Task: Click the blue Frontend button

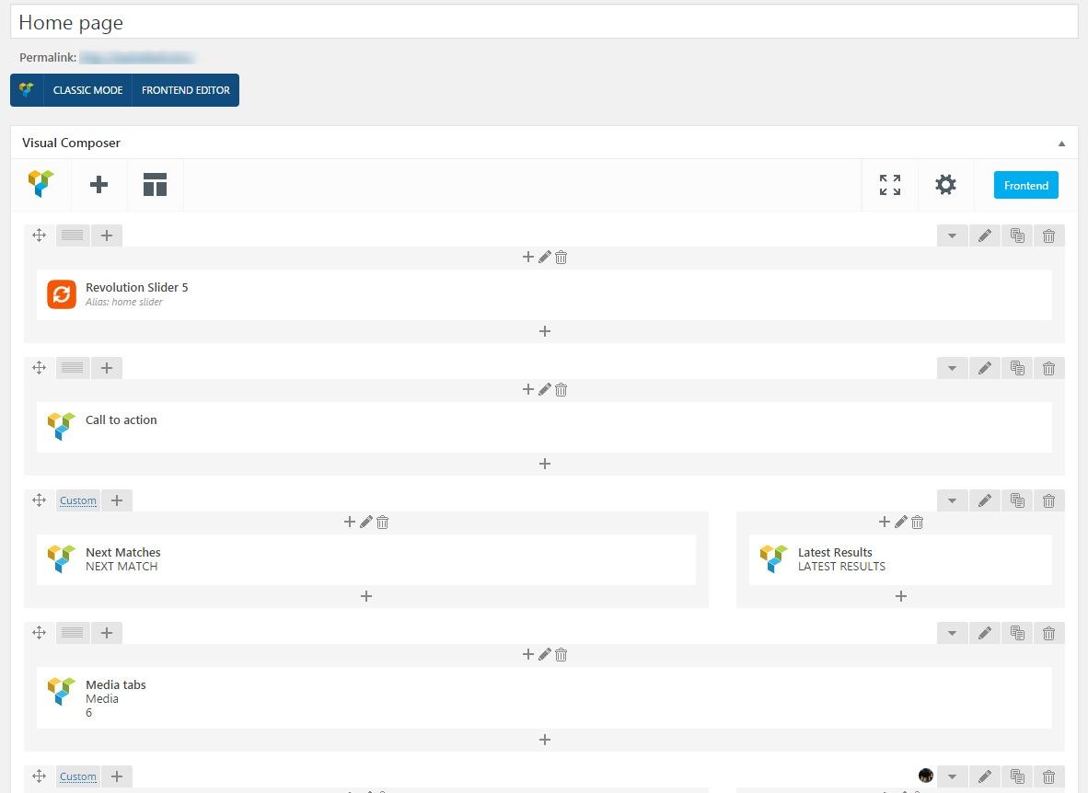Action: (x=1025, y=185)
